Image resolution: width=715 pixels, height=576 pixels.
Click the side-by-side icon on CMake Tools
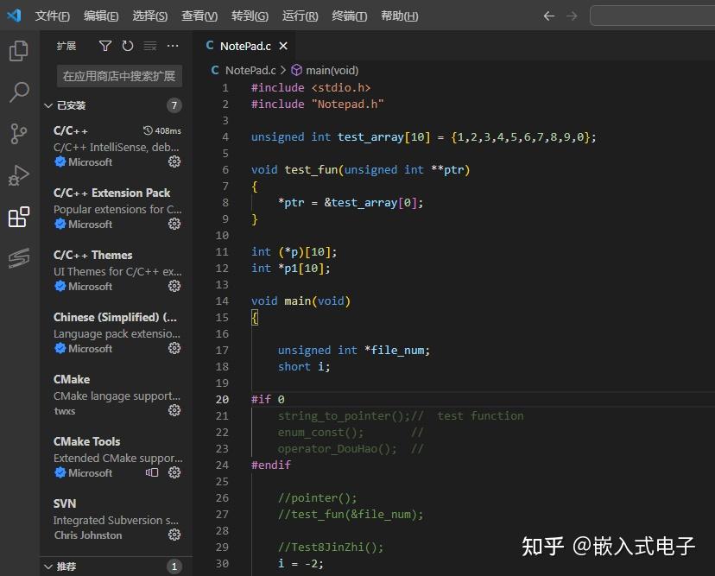click(152, 473)
